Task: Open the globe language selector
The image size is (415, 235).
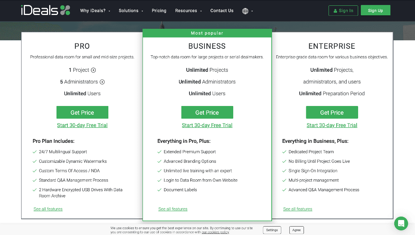Action: tap(247, 11)
